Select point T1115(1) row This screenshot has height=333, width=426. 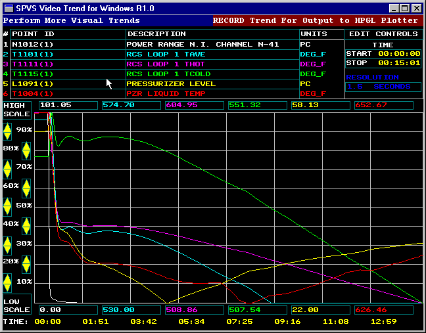click(x=68, y=74)
